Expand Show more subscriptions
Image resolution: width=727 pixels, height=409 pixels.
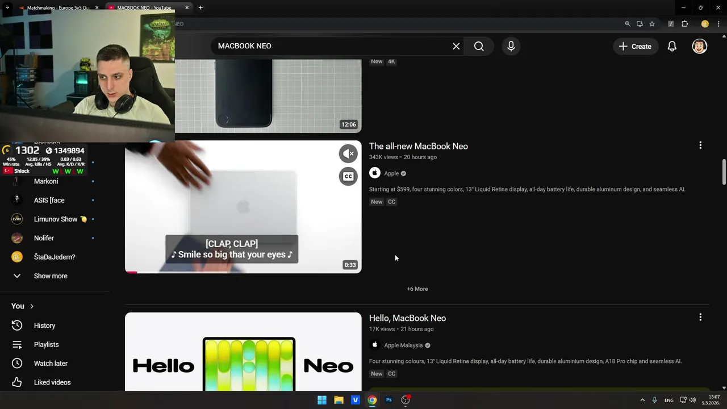click(x=51, y=276)
